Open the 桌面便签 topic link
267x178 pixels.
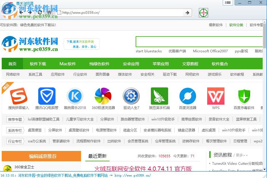click(35, 130)
